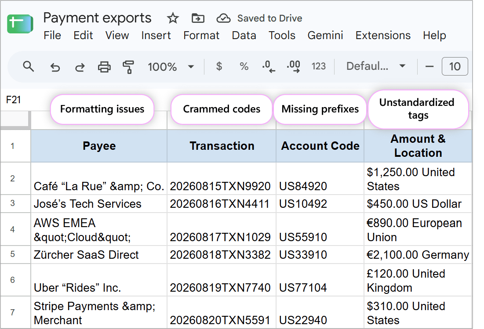Check the cloud saved status icon
Screen dimensions: 484x329
click(x=223, y=18)
